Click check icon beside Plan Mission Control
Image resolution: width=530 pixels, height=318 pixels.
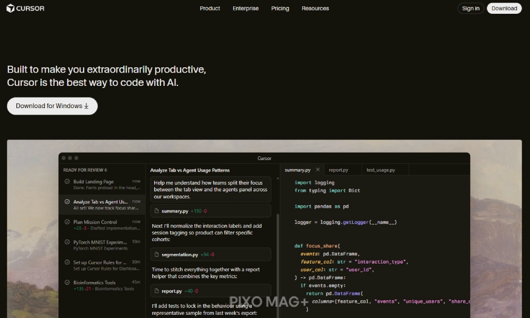(67, 222)
